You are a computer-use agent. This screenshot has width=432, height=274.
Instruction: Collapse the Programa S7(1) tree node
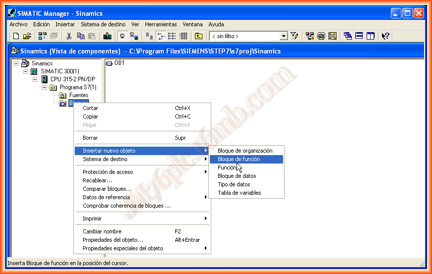click(x=45, y=87)
